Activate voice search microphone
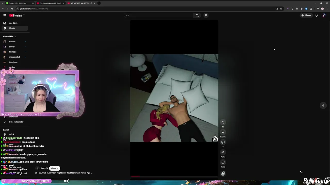 click(x=206, y=15)
